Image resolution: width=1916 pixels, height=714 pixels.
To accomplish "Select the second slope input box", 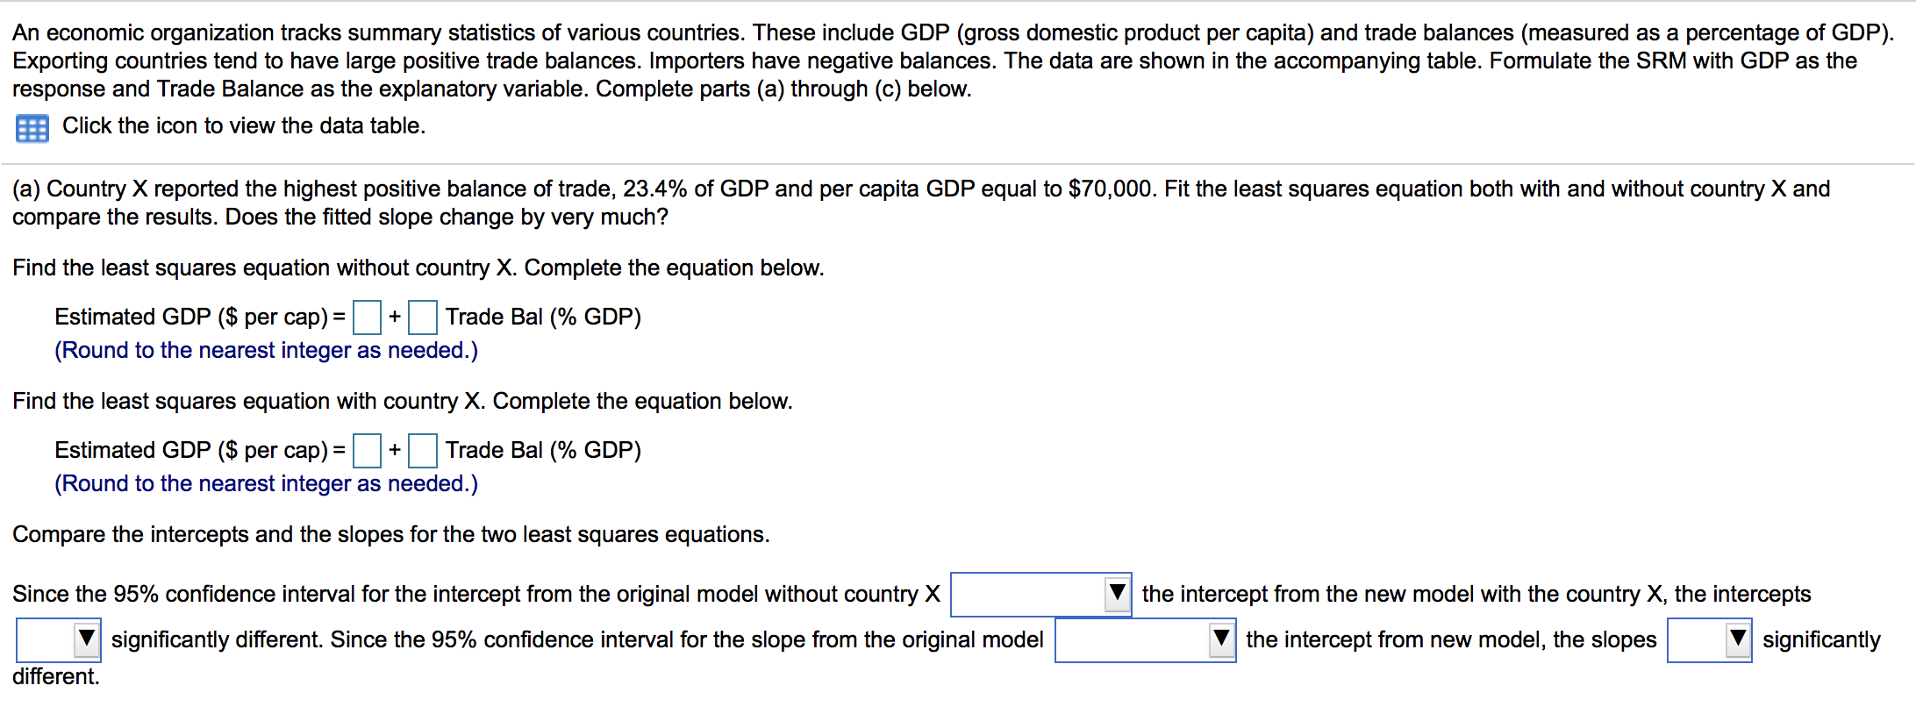I will 424,451.
